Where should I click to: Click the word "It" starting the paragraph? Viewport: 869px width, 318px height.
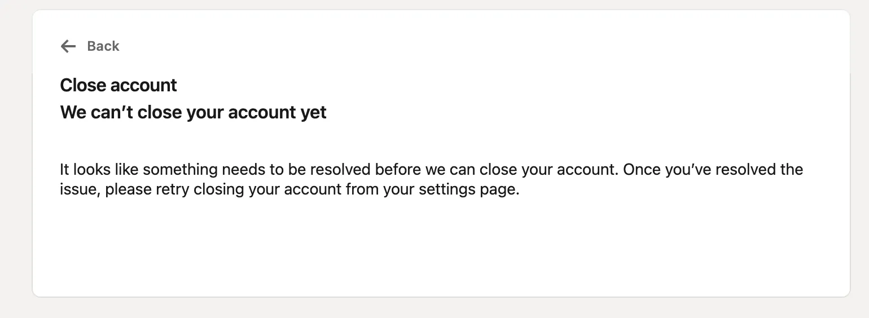point(64,169)
